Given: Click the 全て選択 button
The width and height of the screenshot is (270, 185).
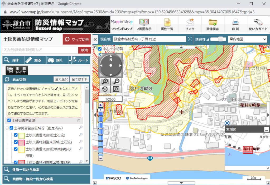Looking at the screenshot, I should coord(62,79).
